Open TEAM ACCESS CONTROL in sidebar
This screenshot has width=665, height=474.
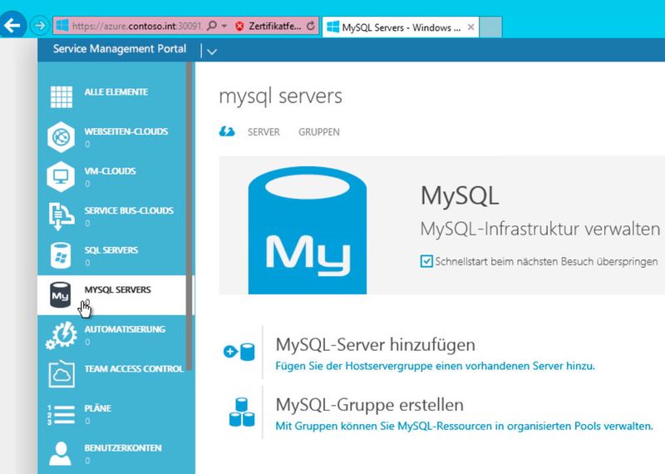134,368
